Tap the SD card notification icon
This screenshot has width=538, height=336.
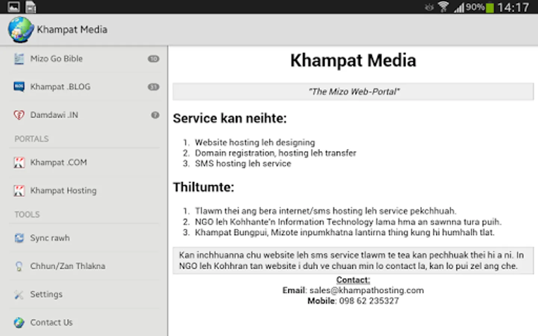(31, 7)
